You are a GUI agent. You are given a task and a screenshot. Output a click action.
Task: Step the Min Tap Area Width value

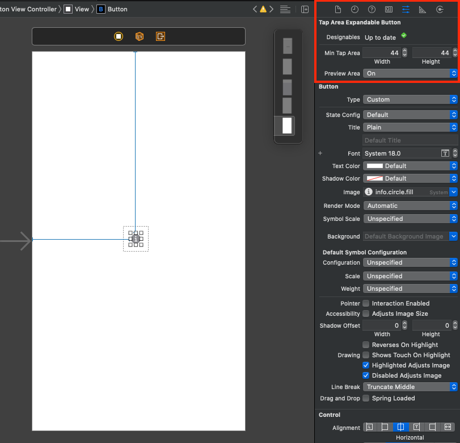[404, 53]
